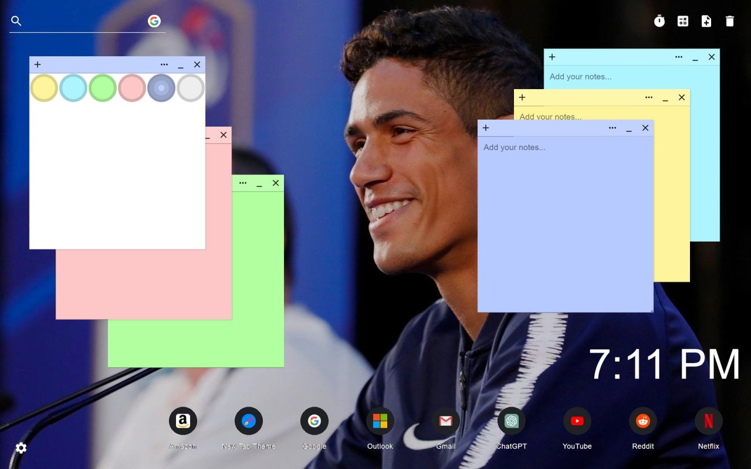Open three-dots menu on purple-blue note
This screenshot has width=751, height=469.
[x=613, y=128]
